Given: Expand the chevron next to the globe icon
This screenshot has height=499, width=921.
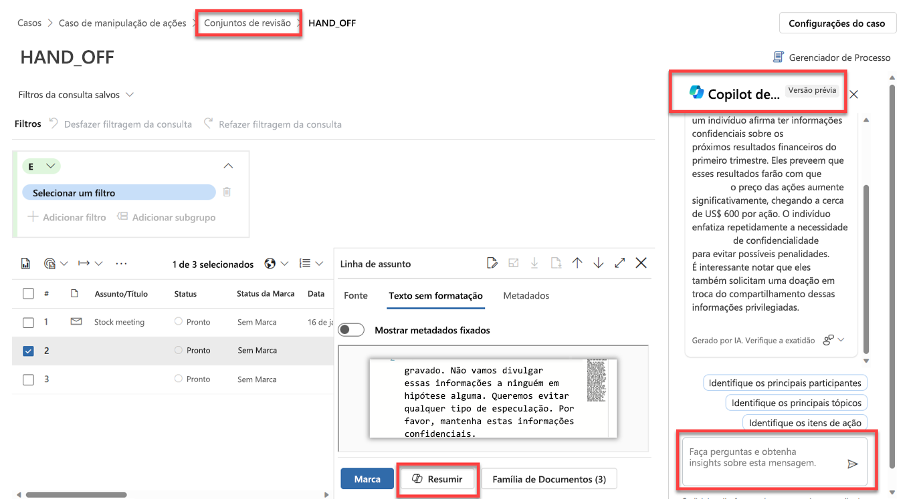Looking at the screenshot, I should click(x=285, y=264).
